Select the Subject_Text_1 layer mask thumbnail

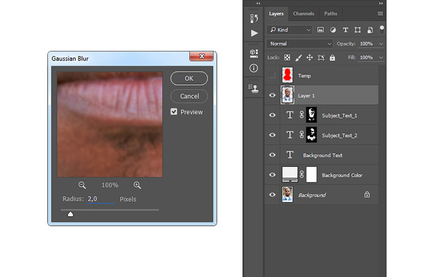[311, 115]
